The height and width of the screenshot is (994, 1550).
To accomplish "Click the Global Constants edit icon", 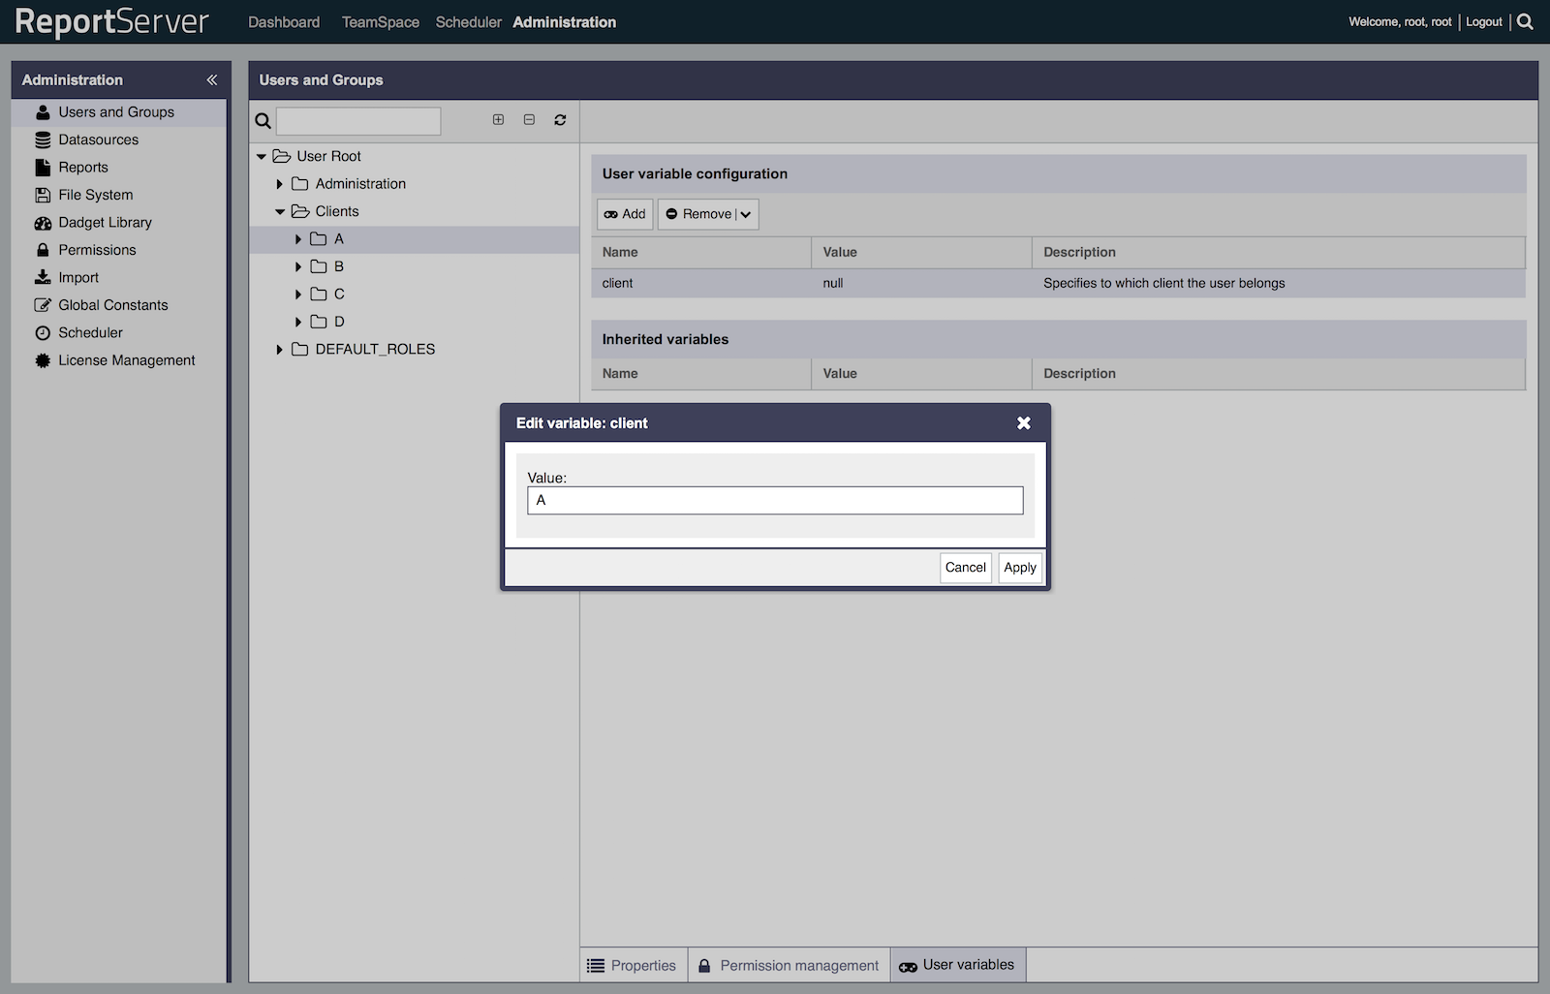I will click(43, 305).
